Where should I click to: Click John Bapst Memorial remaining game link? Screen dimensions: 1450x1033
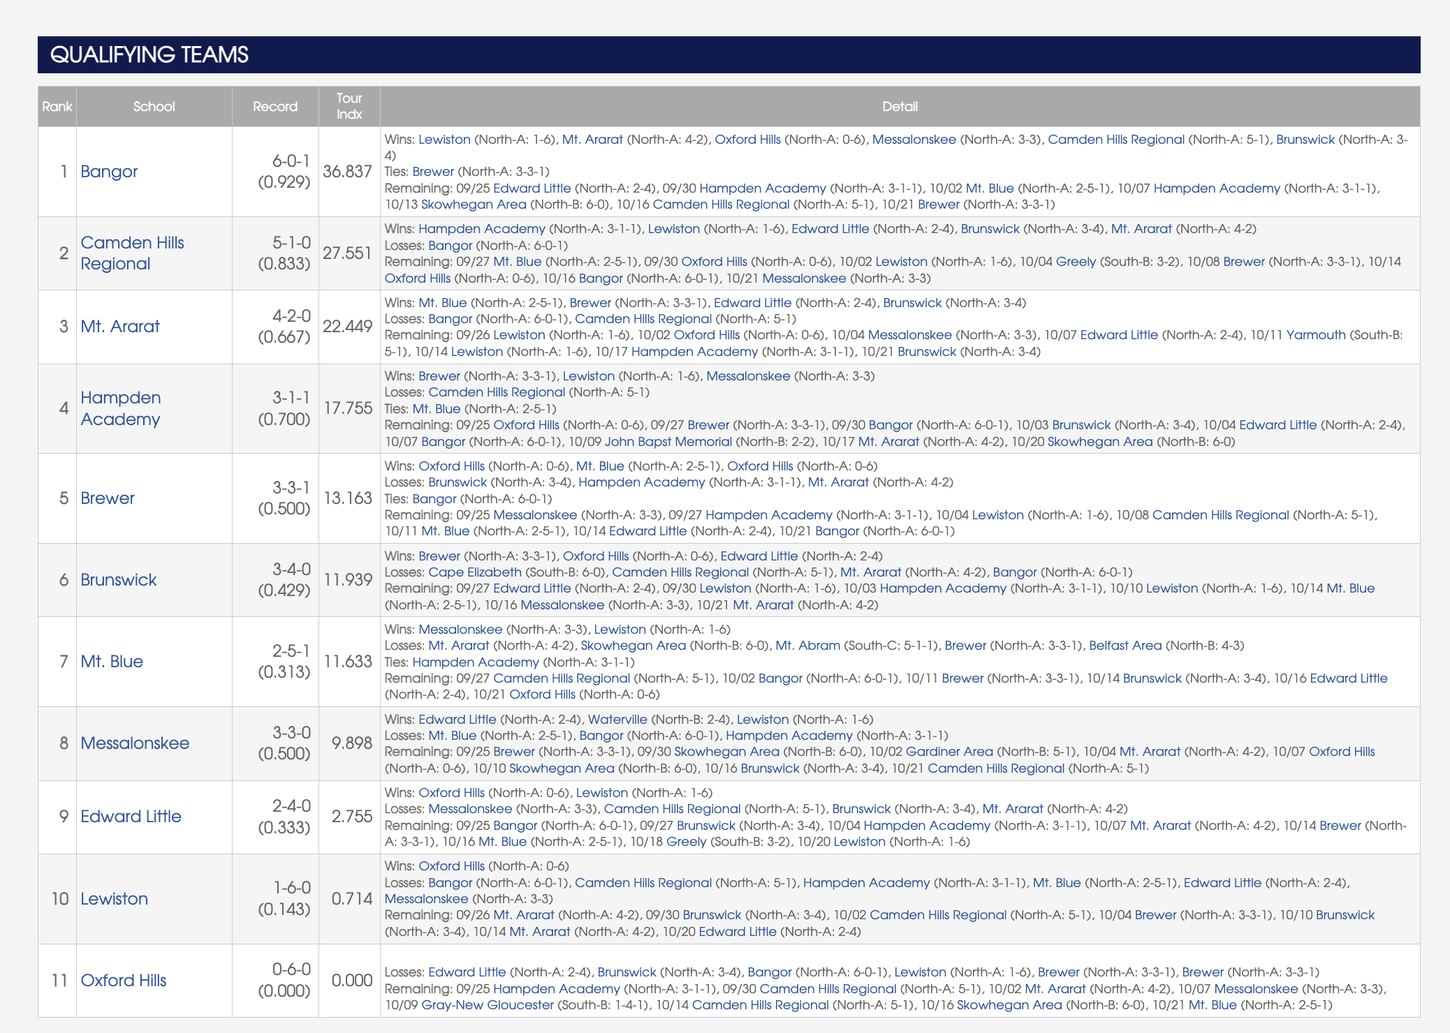point(668,442)
